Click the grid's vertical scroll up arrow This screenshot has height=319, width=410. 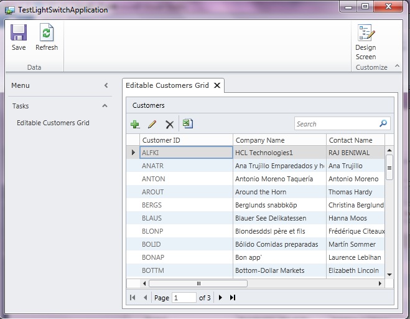389,150
